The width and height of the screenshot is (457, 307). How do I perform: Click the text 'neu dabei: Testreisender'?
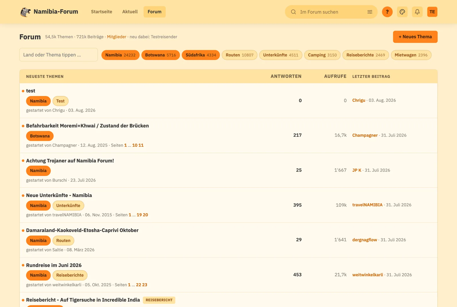tap(153, 37)
